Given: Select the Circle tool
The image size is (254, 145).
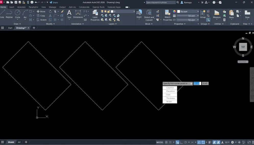Looking at the screenshot, I should 18,14.
